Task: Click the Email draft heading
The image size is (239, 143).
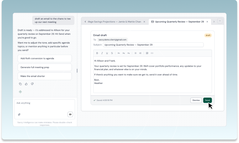Action: coord(100,35)
